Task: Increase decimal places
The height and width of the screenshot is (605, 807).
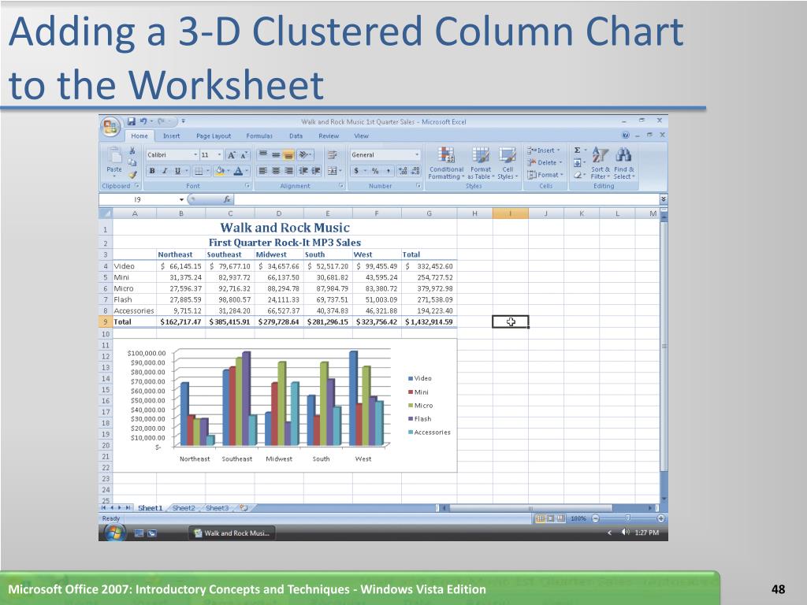Action: tap(403, 171)
